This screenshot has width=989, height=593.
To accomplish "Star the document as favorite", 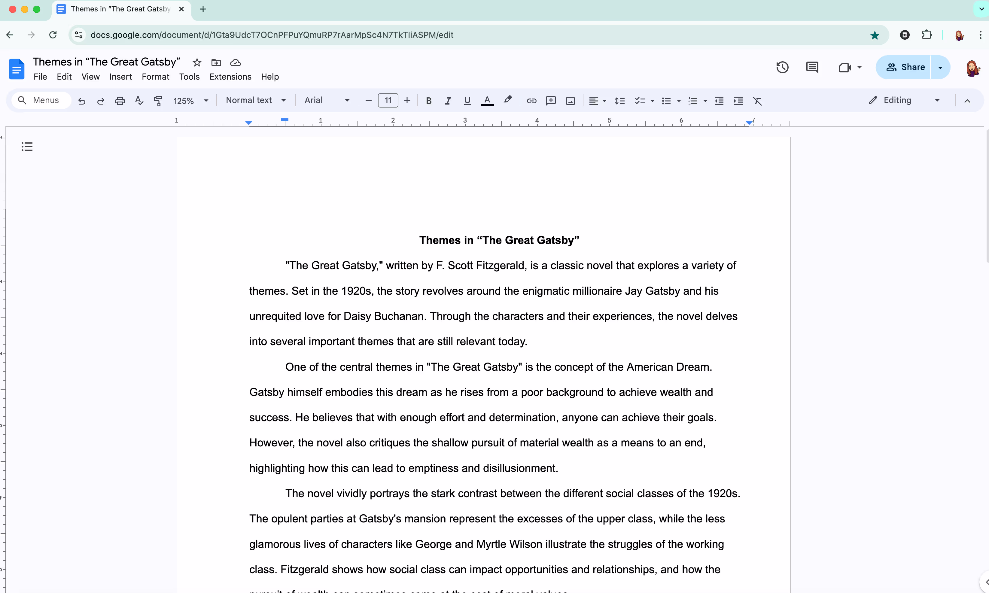I will tap(196, 62).
